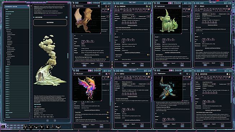Select Threat radio on Electrovore sheet

click(x=99, y=63)
